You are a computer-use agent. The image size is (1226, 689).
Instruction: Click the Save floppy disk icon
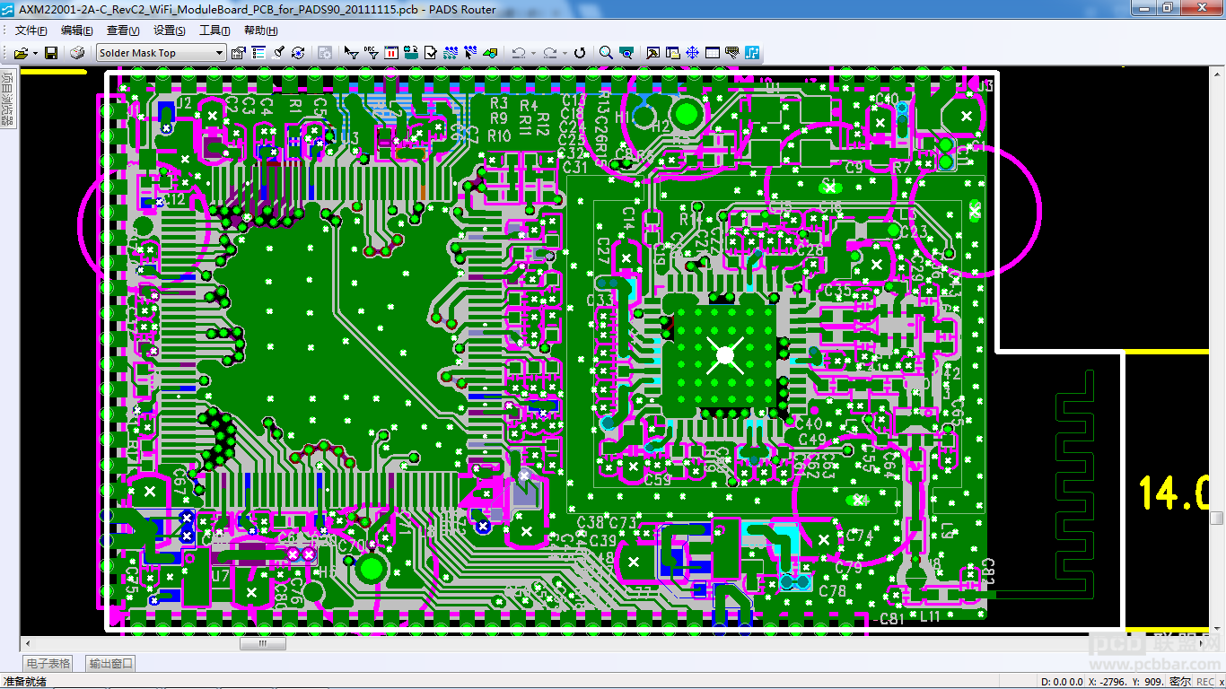point(51,53)
